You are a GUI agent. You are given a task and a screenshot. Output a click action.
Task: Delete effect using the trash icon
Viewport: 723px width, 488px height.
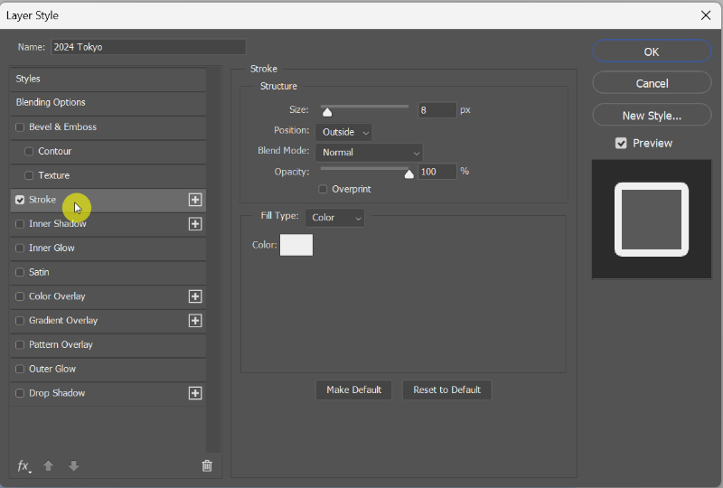point(207,466)
